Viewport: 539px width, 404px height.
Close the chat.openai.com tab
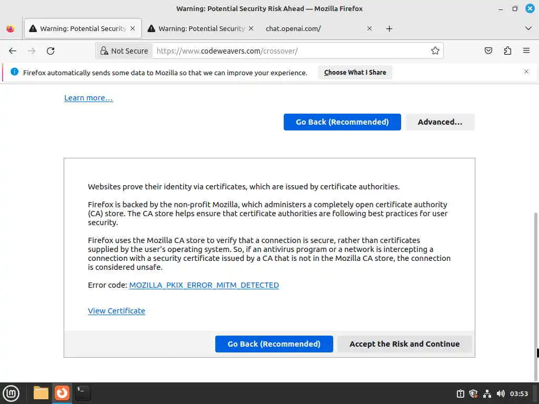370,28
